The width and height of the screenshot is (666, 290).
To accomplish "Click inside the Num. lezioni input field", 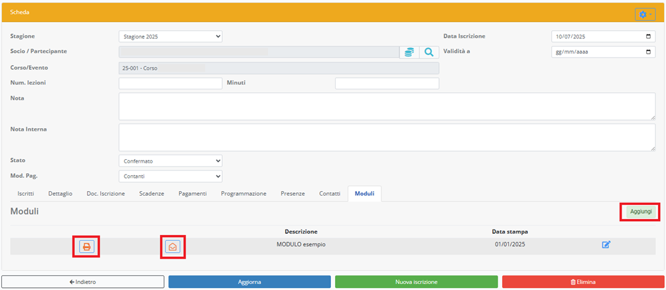I will coord(170,83).
